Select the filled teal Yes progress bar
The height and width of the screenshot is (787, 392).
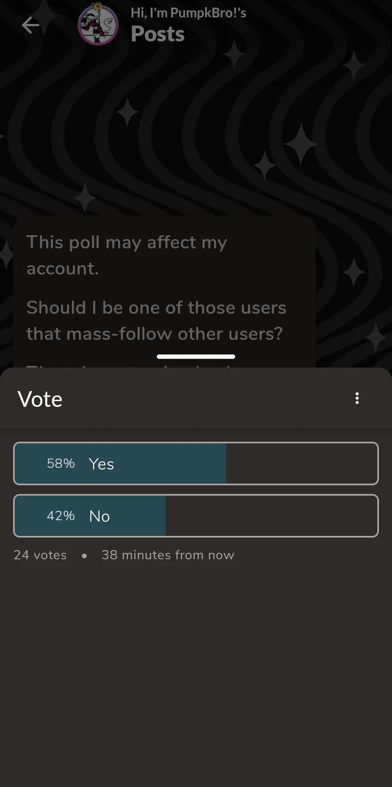120,463
